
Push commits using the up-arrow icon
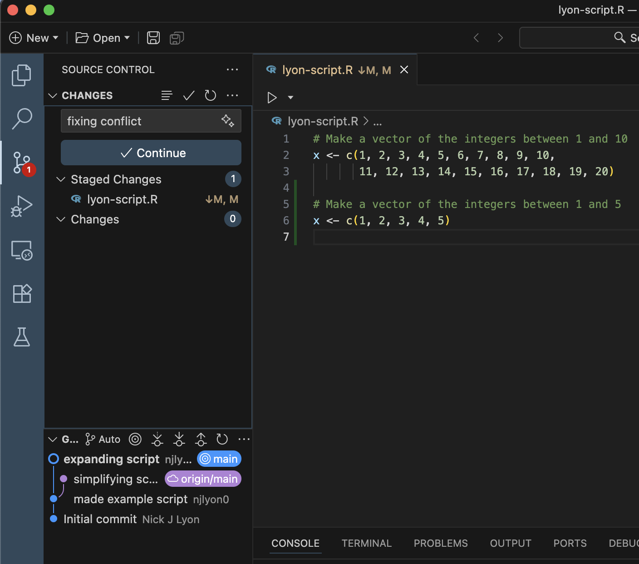coord(201,439)
